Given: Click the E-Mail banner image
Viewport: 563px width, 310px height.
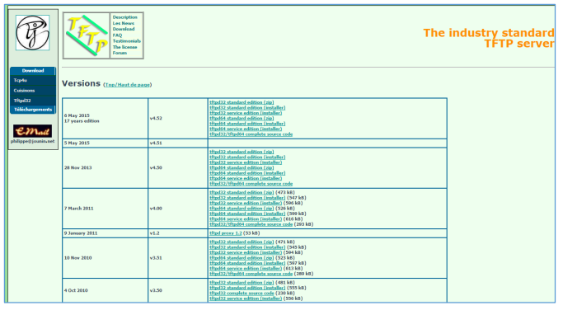Looking at the screenshot, I should tap(32, 131).
